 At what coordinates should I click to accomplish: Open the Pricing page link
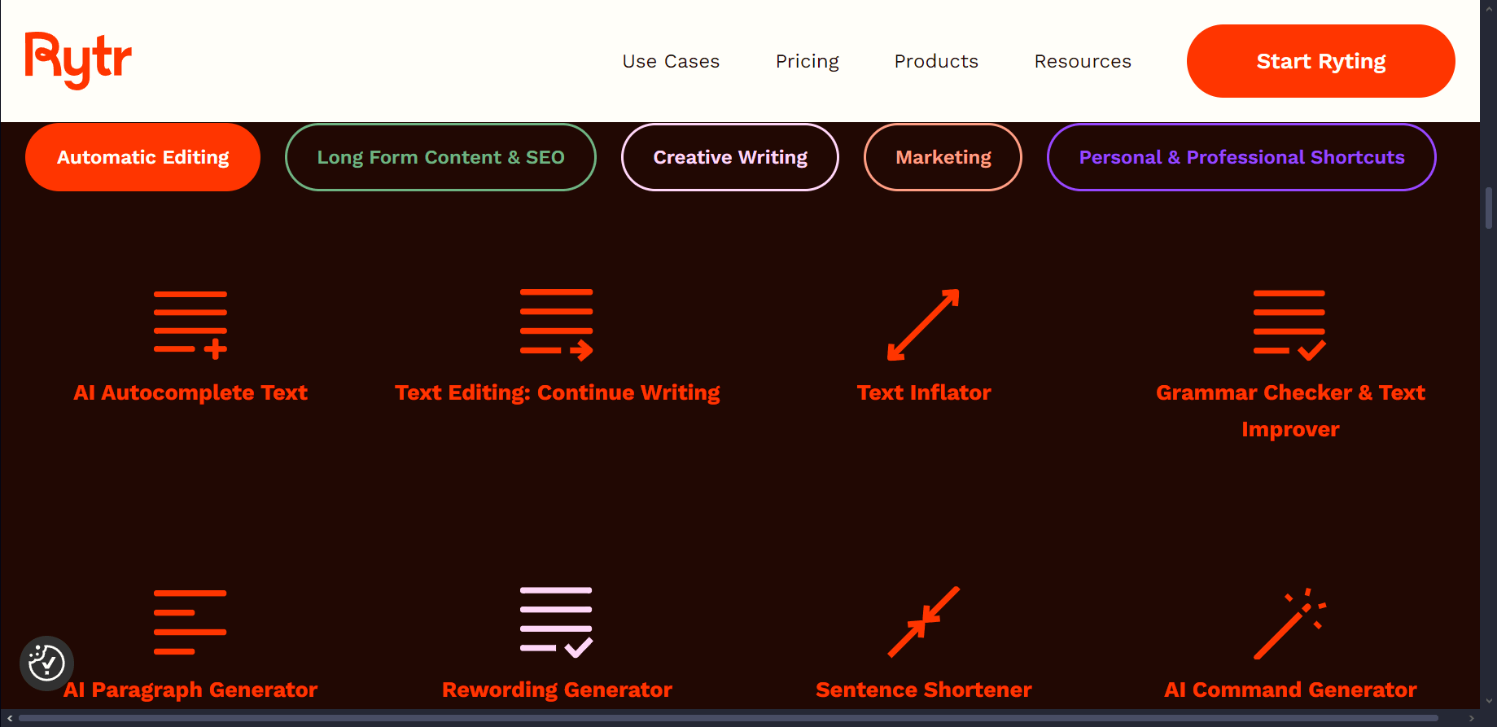pyautogui.click(x=807, y=61)
